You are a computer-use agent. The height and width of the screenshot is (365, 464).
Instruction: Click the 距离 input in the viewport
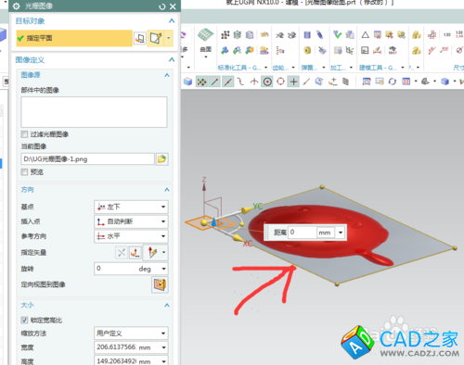coord(303,233)
